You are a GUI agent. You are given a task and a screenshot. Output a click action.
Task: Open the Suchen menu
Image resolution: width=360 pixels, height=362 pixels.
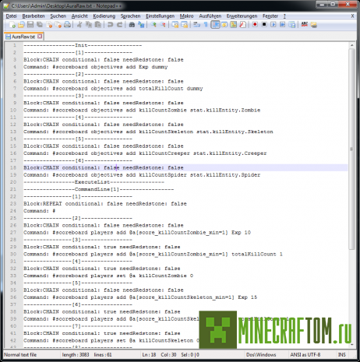tap(58, 16)
